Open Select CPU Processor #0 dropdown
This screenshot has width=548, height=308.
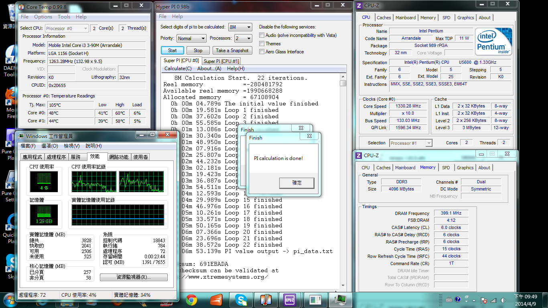pyautogui.click(x=67, y=28)
